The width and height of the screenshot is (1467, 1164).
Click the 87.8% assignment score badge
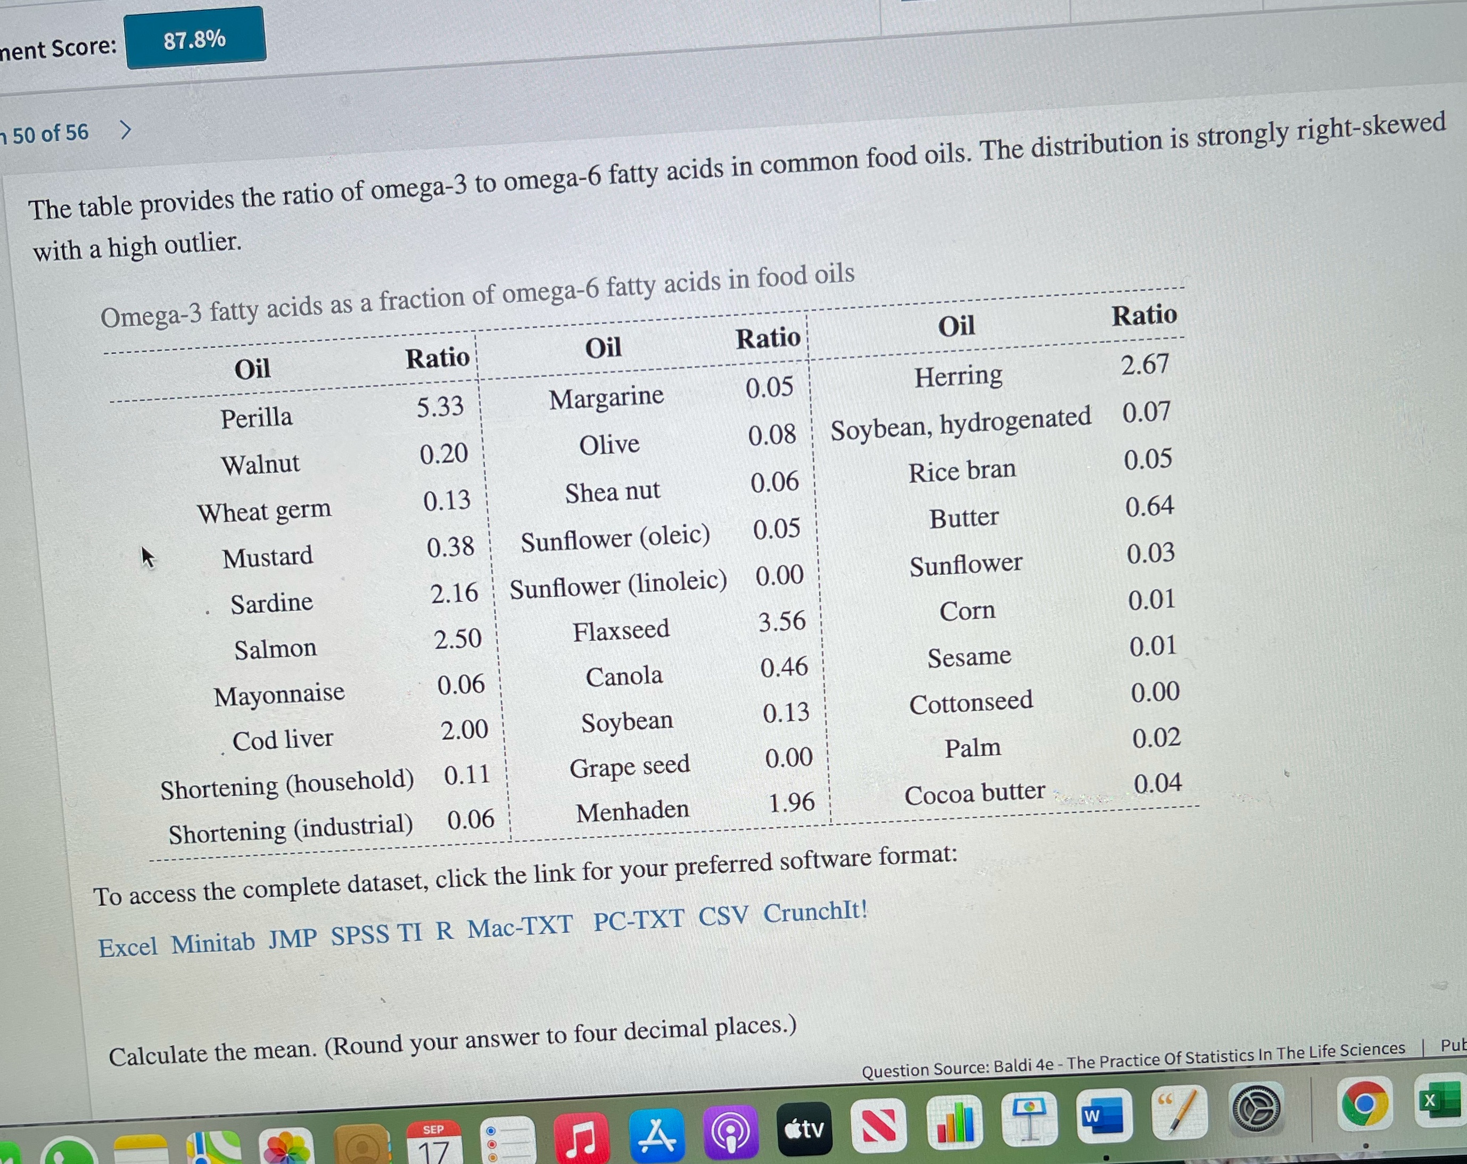click(195, 38)
